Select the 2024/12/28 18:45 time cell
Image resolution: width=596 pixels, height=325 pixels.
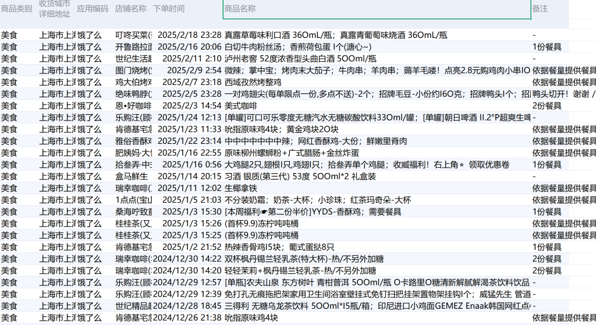[187, 306]
